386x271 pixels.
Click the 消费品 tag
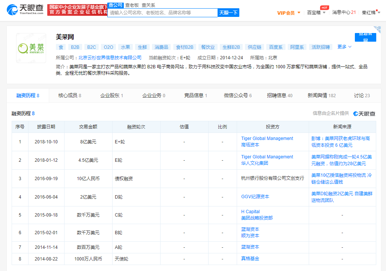[x=161, y=47]
